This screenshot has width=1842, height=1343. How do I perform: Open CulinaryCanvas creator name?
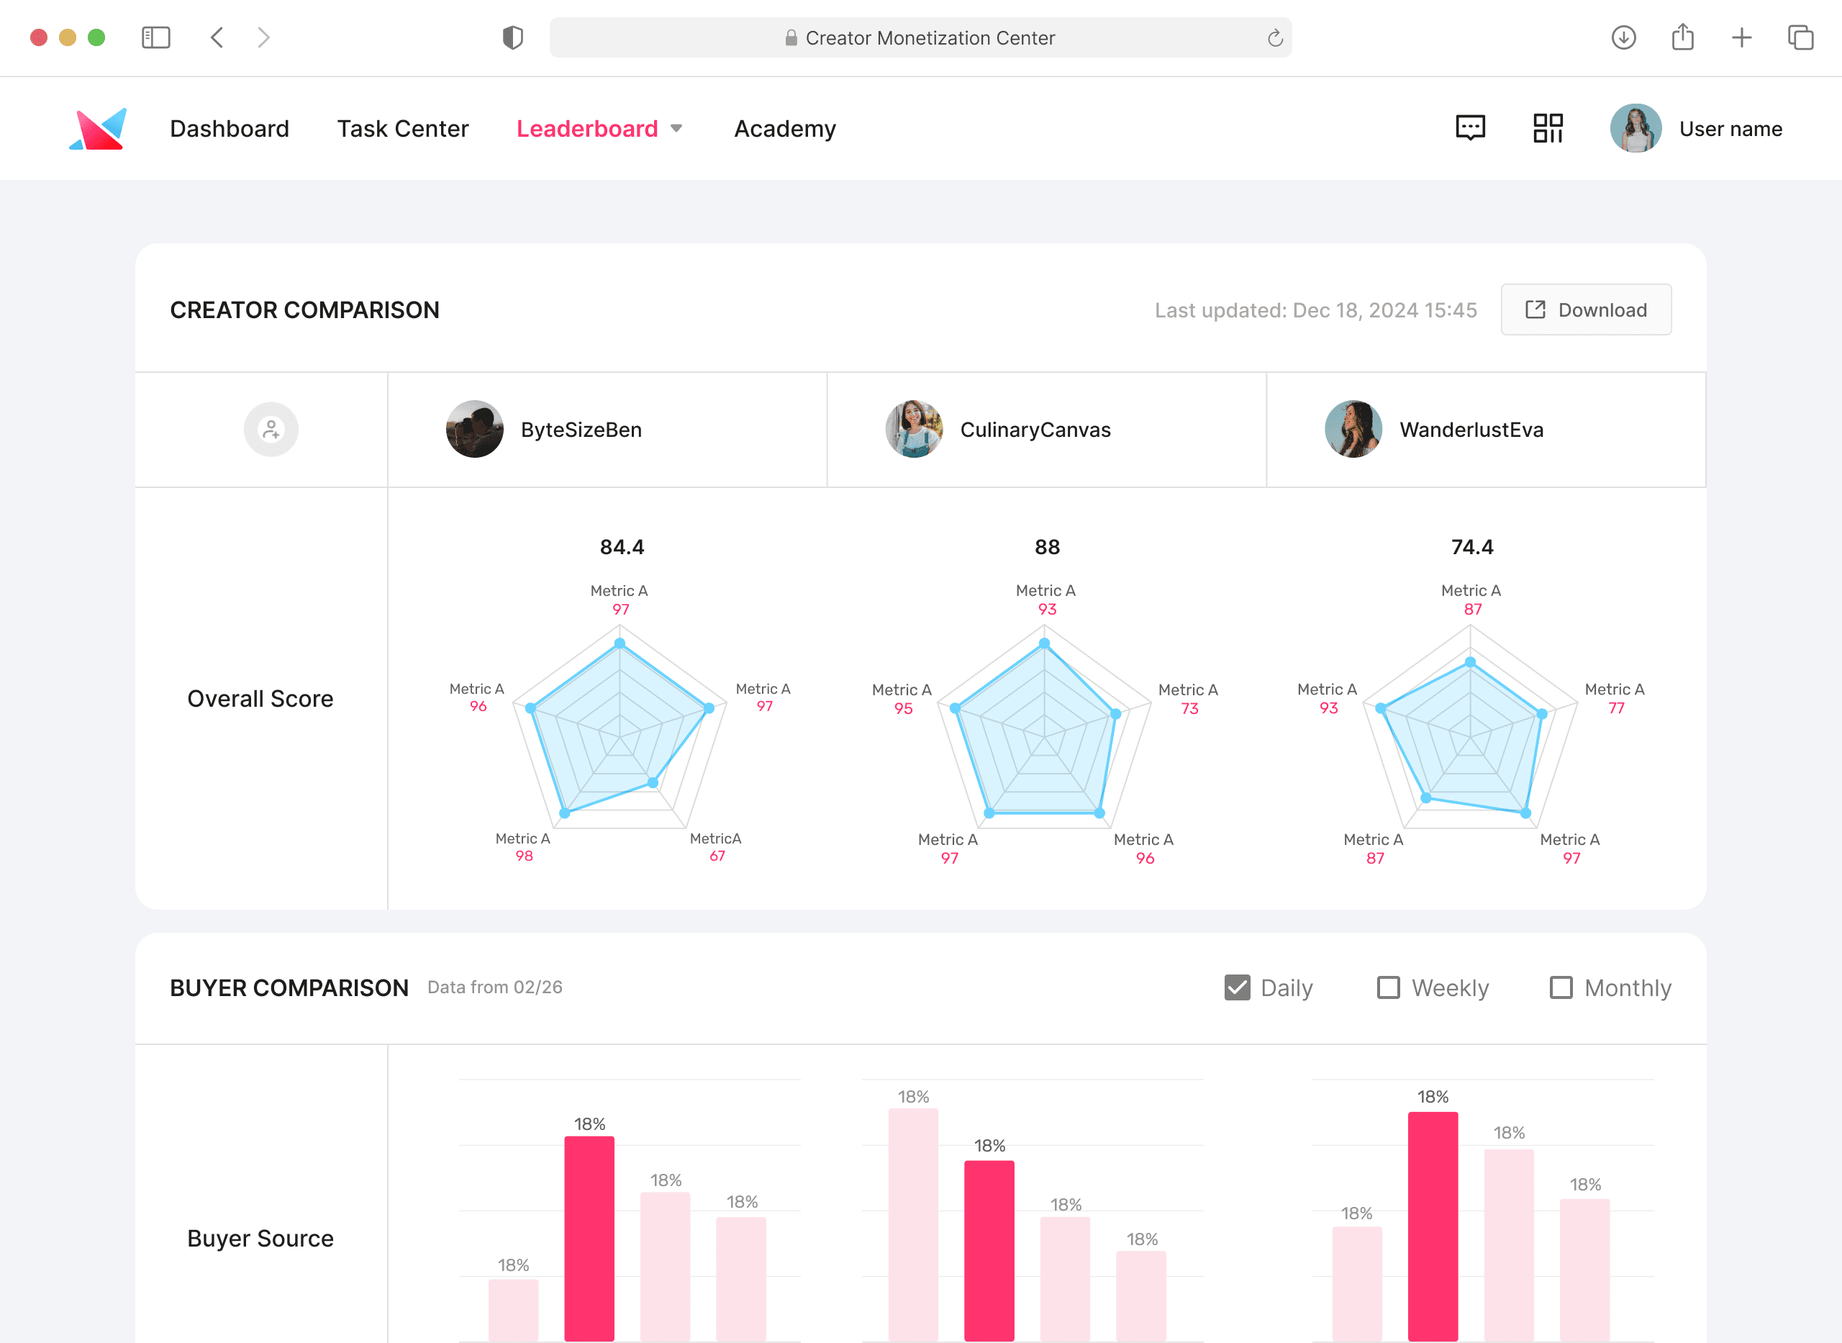point(1035,429)
